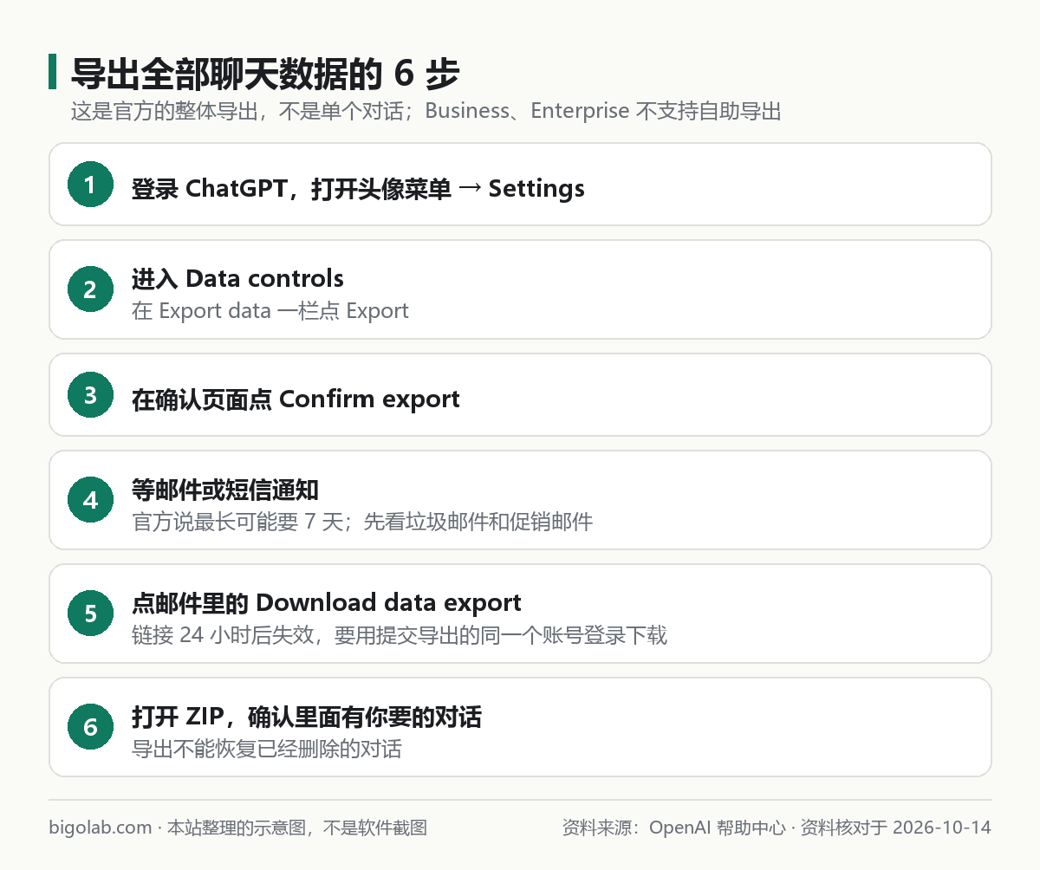Click the heading "点邮件里的 Download data export"
Image resolution: width=1040 pixels, height=870 pixels.
(x=327, y=602)
